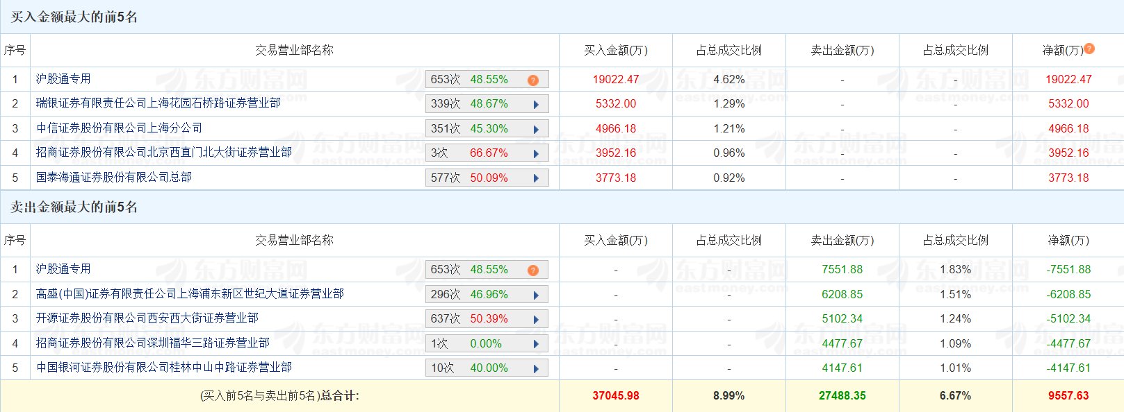
Task: Click orange question icon in sell-side 沪股通专用 row
Action: pyautogui.click(x=532, y=271)
